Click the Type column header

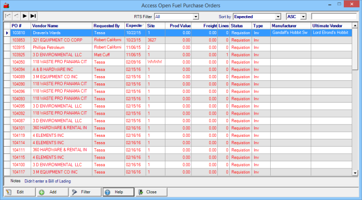[x=261, y=25]
